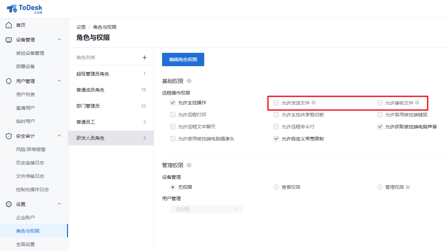Toggle the 允许主控操作 checkbox
The image size is (448, 251).
click(173, 103)
